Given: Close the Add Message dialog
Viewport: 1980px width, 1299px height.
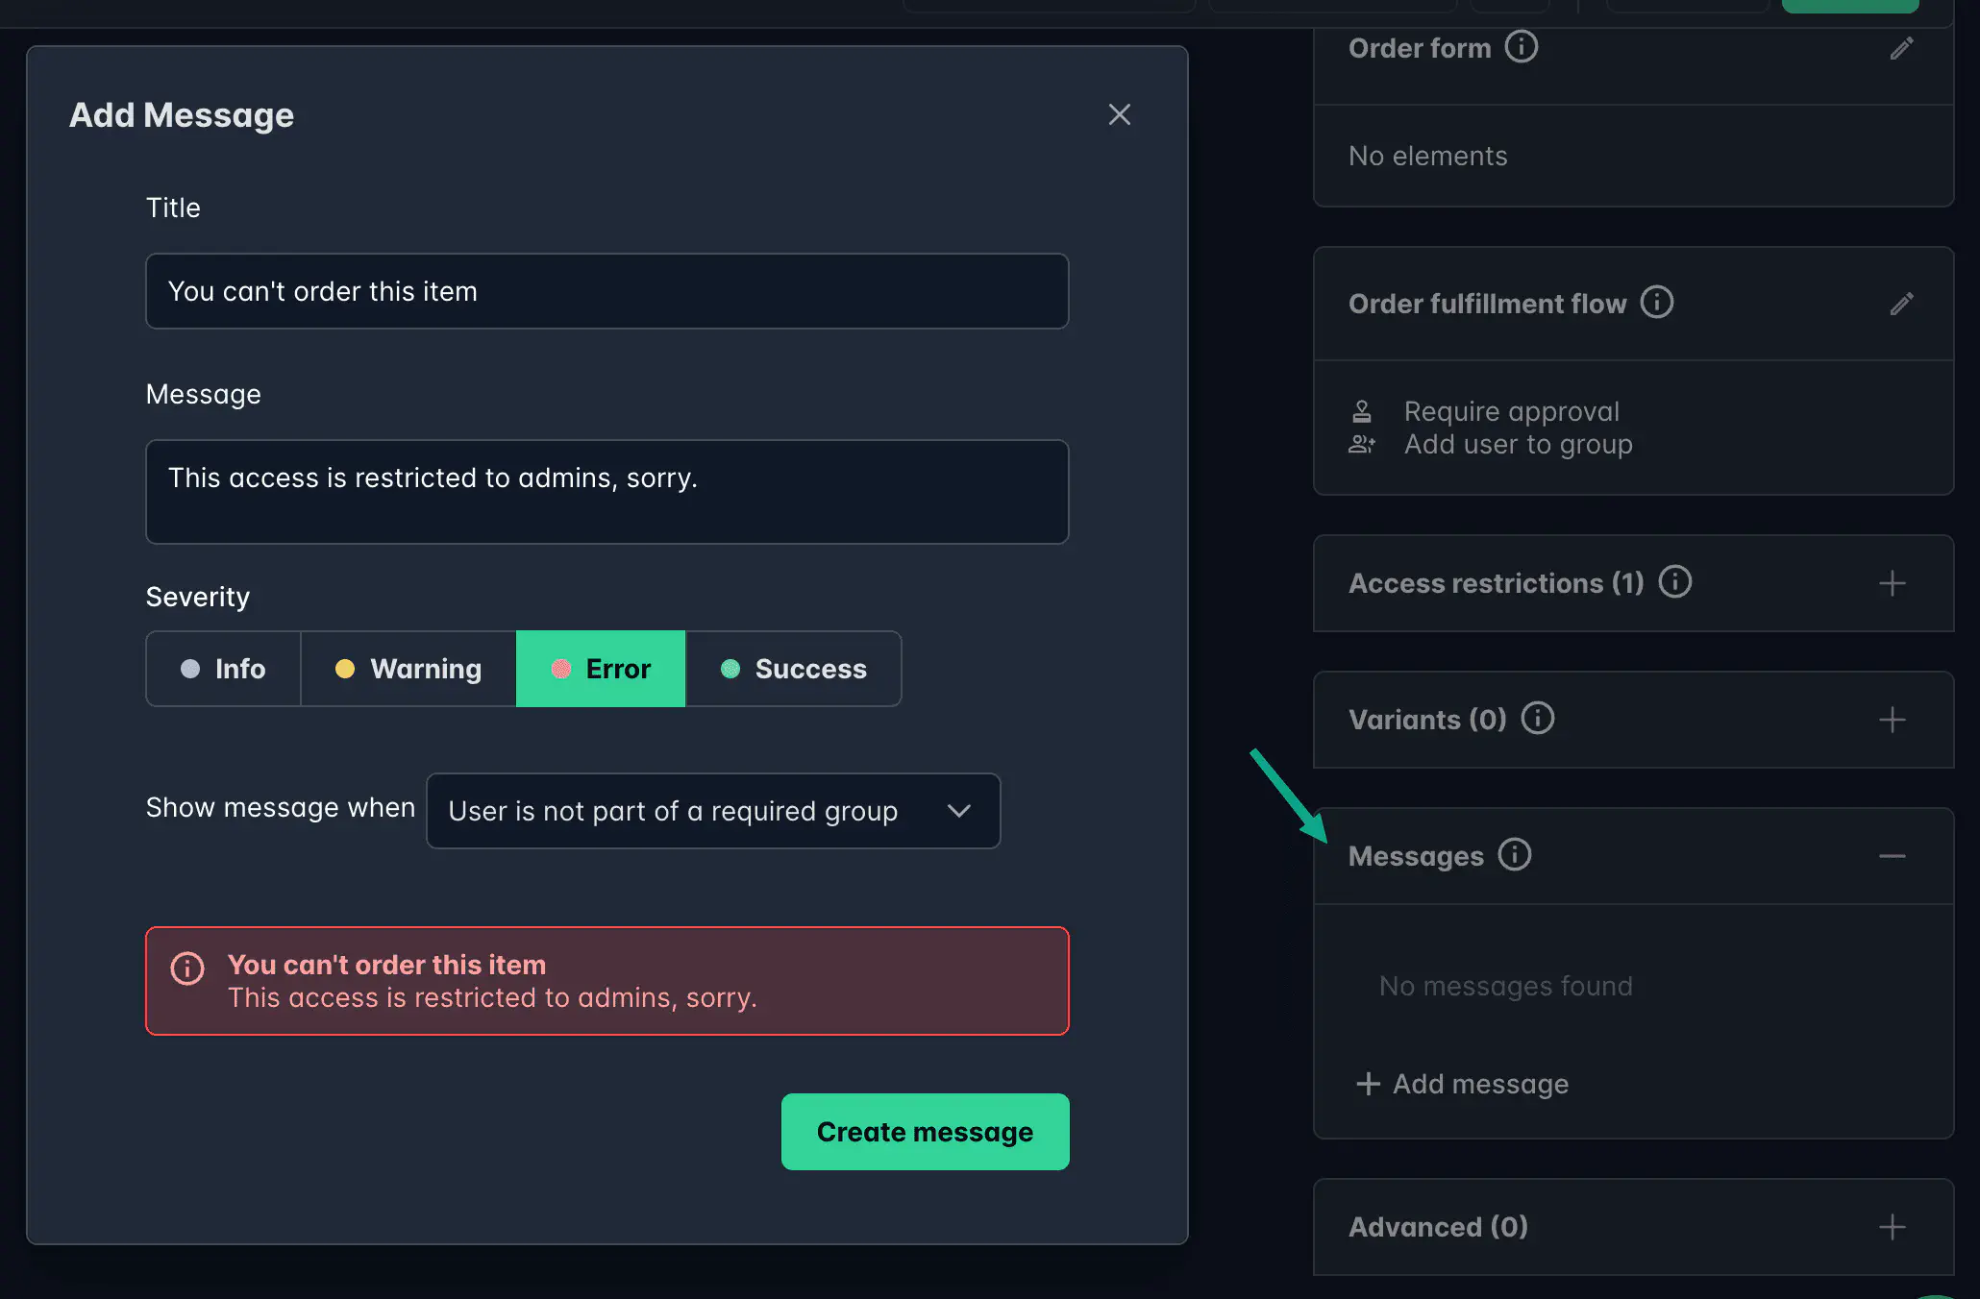Looking at the screenshot, I should (x=1119, y=114).
